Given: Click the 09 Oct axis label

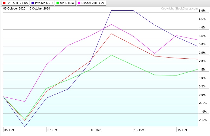Looking at the screenshot, I should [96, 130].
